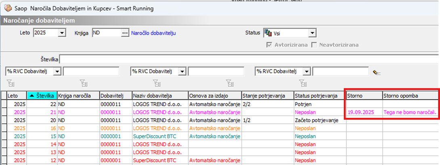Click the first RVC Dobavitelj filter text field
This screenshot has width=440, height=165.
pyautogui.click(x=91, y=71)
